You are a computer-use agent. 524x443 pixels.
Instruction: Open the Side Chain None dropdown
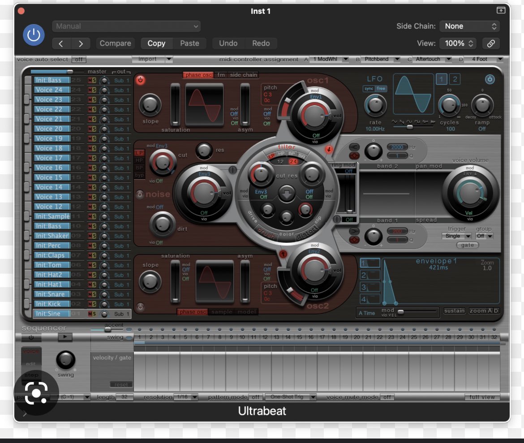click(470, 26)
